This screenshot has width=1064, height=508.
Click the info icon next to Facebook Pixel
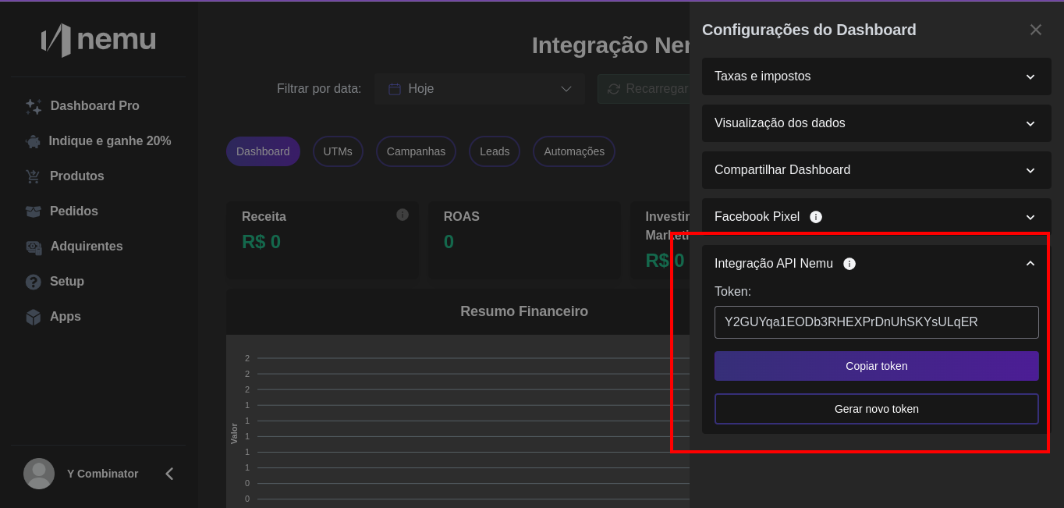(816, 217)
